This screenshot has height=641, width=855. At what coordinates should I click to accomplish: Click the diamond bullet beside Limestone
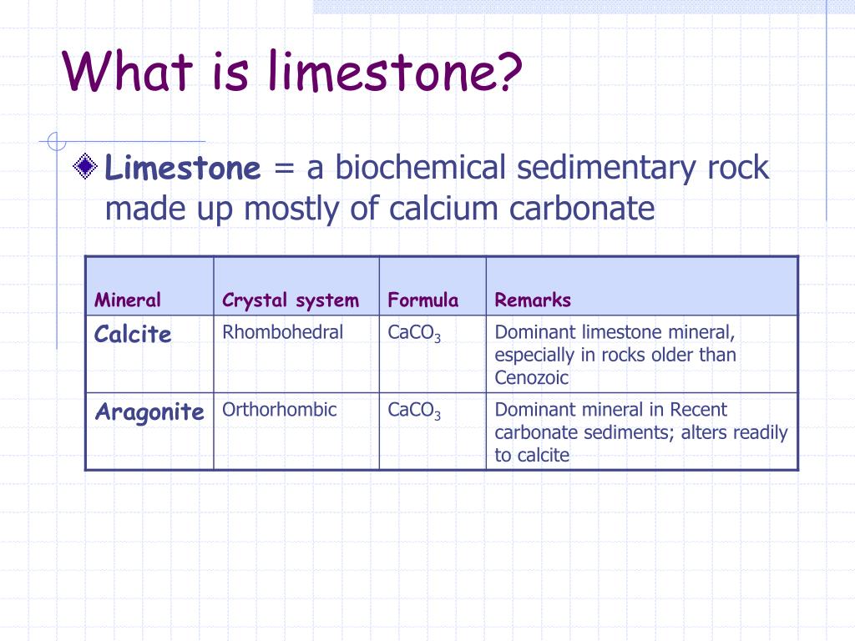(x=85, y=166)
